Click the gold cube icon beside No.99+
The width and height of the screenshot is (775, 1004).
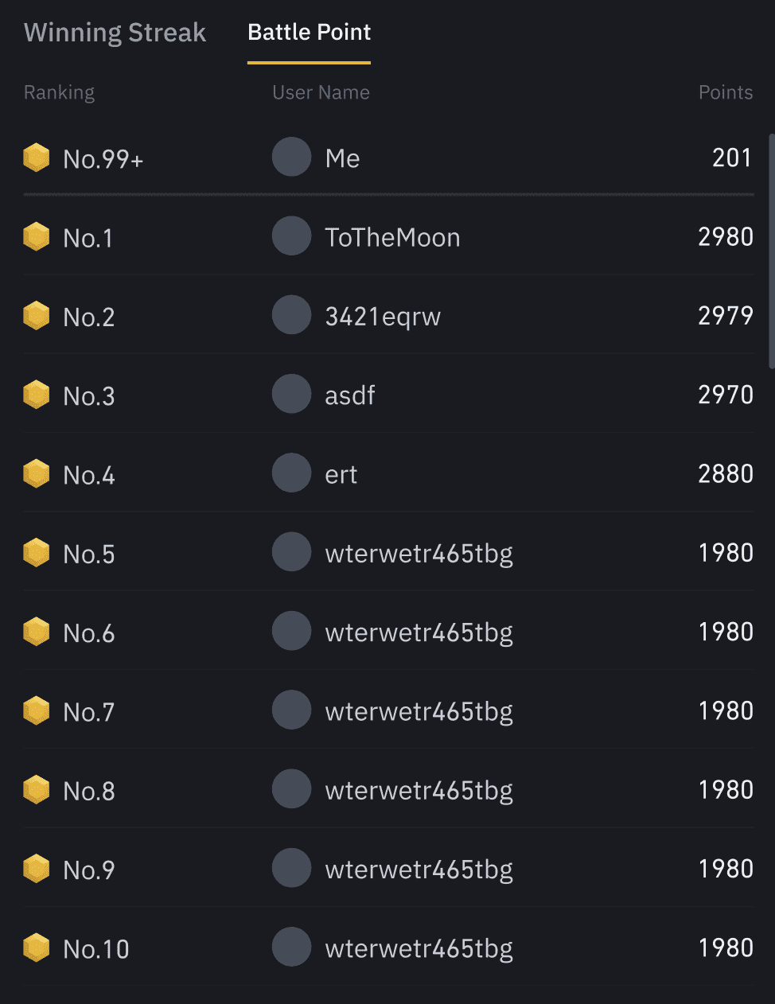pos(37,158)
